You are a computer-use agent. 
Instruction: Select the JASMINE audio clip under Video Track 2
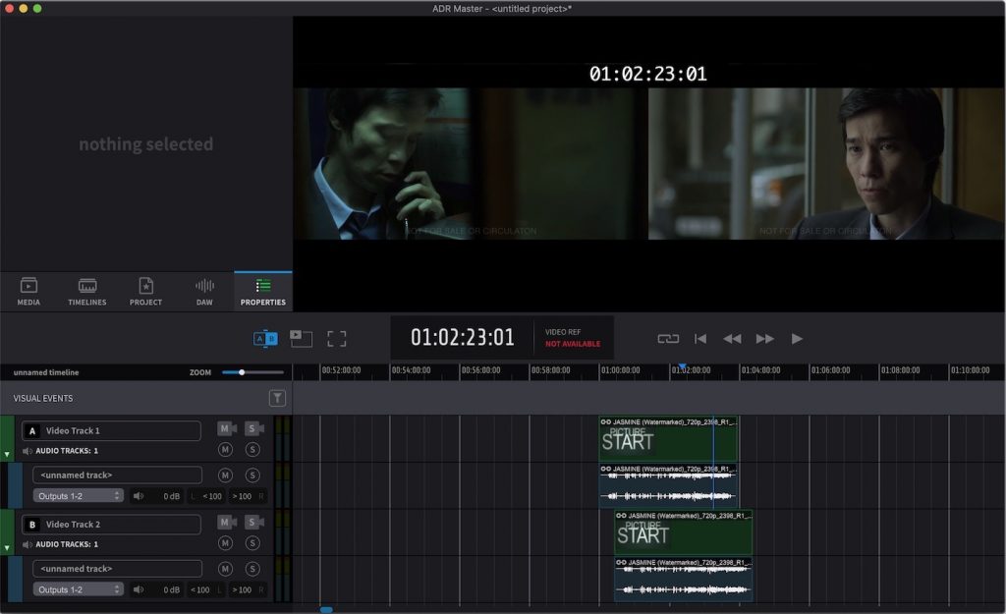click(x=684, y=580)
